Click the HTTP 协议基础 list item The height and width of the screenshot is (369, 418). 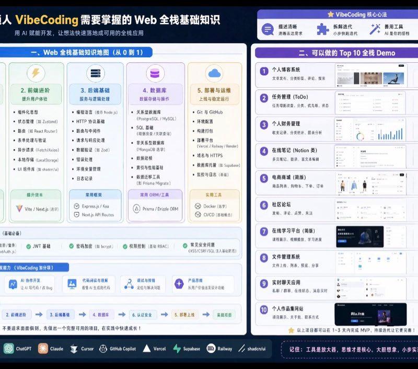90,122
